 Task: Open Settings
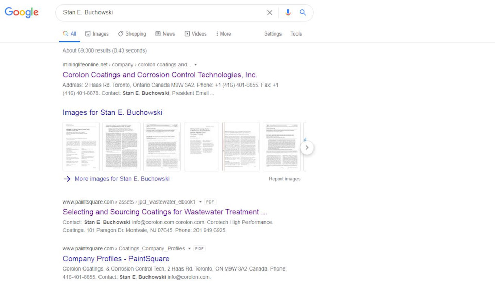(x=273, y=33)
